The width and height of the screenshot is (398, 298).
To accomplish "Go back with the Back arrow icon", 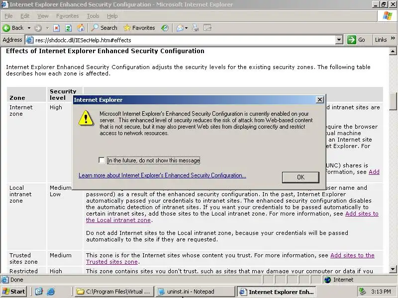I will coord(6,28).
